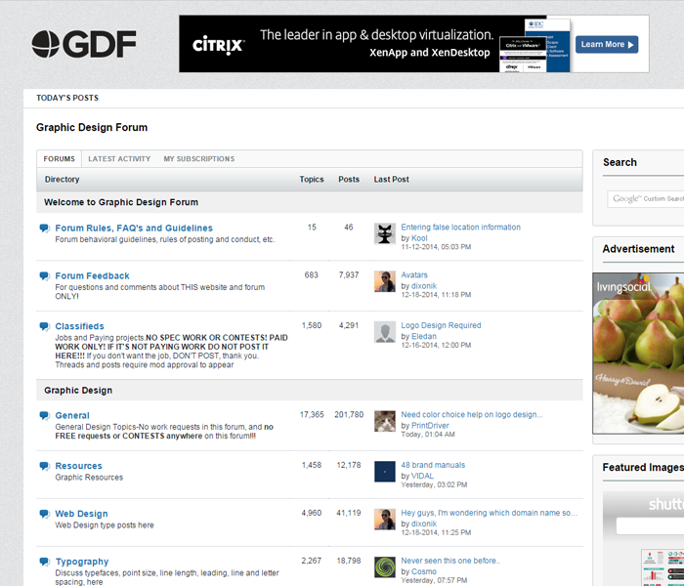
Task: Click the speech bubble icon beside Forum Feedback
Action: coord(45,276)
